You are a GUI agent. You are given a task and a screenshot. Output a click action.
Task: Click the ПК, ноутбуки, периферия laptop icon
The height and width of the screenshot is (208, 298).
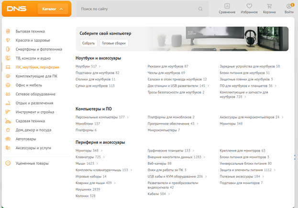8,67
